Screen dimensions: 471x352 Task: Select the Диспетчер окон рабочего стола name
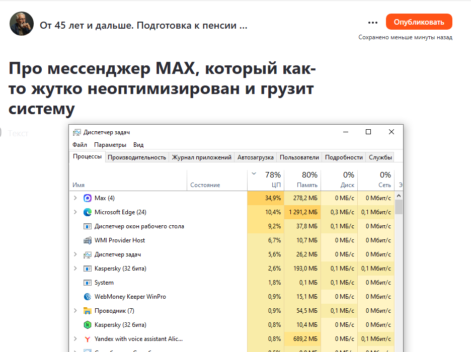pos(139,226)
